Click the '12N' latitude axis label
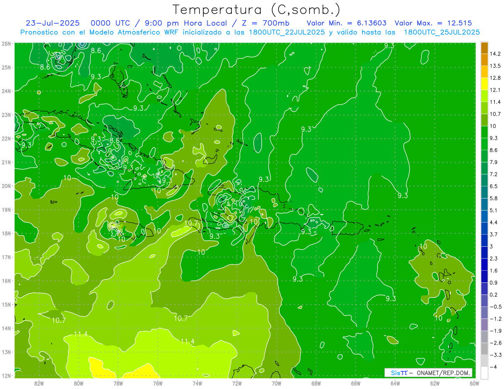This screenshot has width=504, height=389. click(6, 376)
